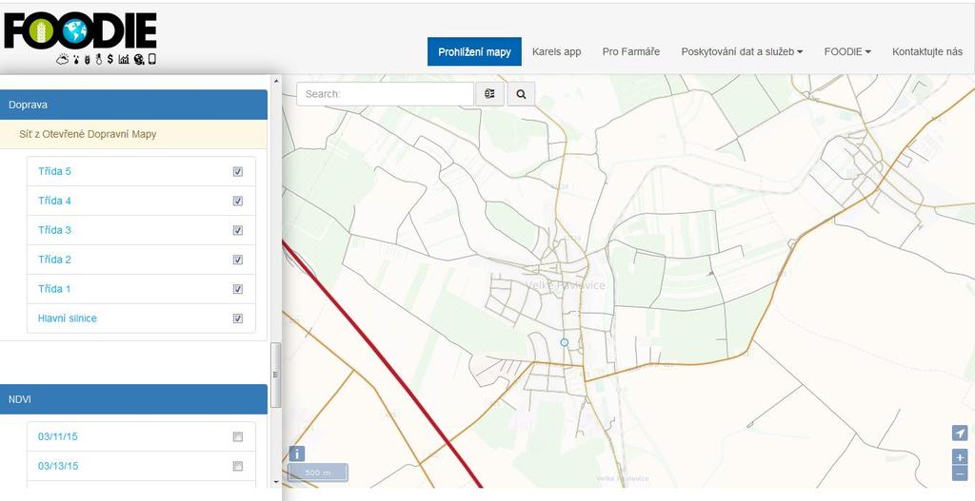975x501 pixels.
Task: Click into the Search input field
Action: coord(386,94)
